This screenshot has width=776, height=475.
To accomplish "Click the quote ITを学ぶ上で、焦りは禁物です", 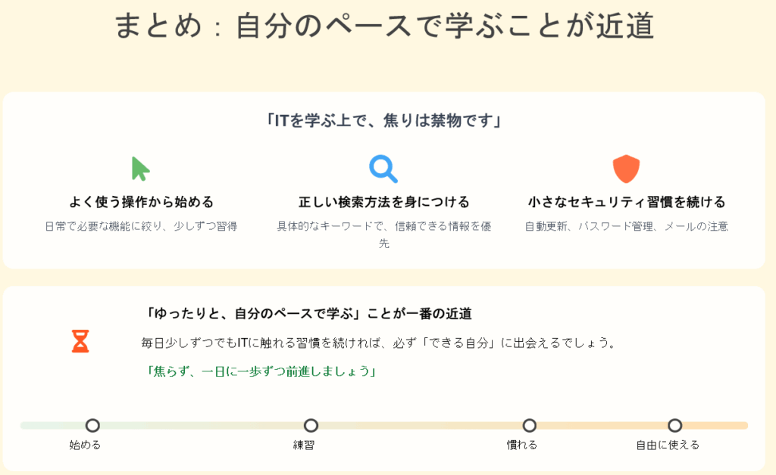I will [384, 120].
